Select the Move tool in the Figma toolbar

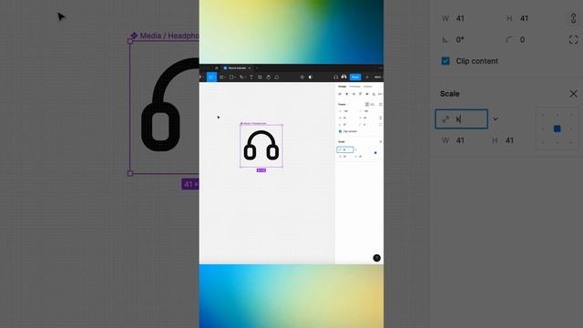(211, 77)
